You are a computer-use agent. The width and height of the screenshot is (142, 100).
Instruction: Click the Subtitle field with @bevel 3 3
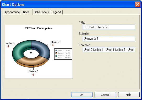click(109, 39)
